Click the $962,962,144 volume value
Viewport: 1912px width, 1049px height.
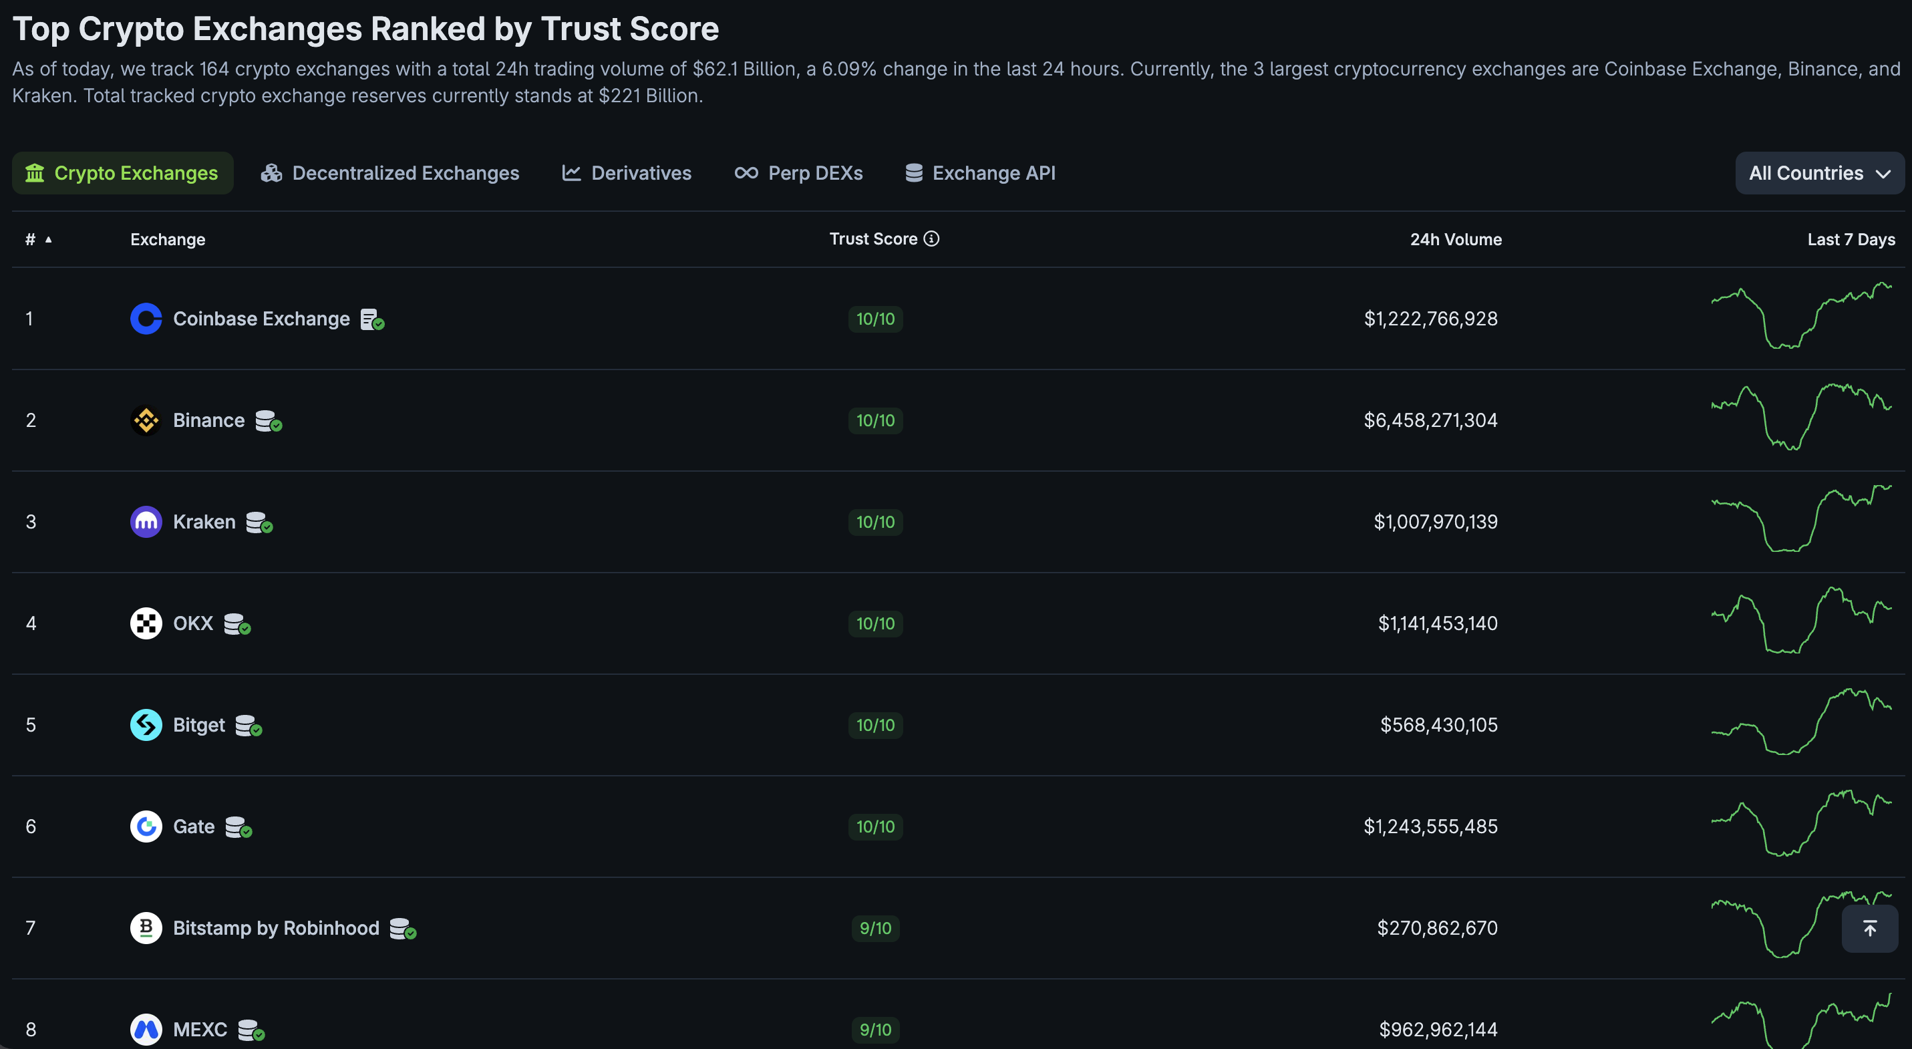pos(1438,1030)
